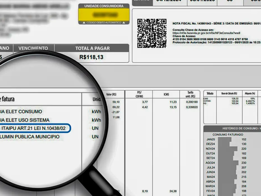Click the 'OUT24' history row label

pyautogui.click(x=210, y=153)
